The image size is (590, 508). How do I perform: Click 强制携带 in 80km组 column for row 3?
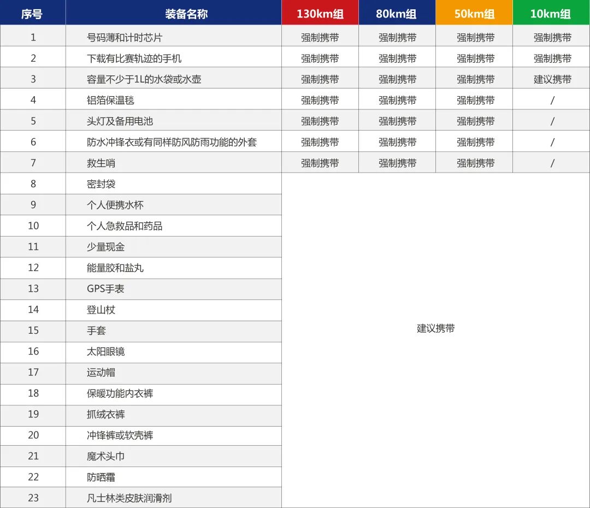[397, 79]
